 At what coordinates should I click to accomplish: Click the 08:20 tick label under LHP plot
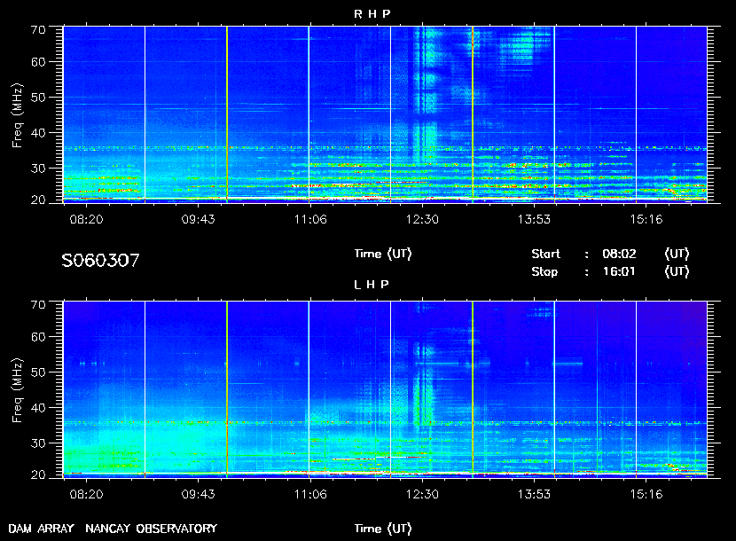pyautogui.click(x=86, y=495)
